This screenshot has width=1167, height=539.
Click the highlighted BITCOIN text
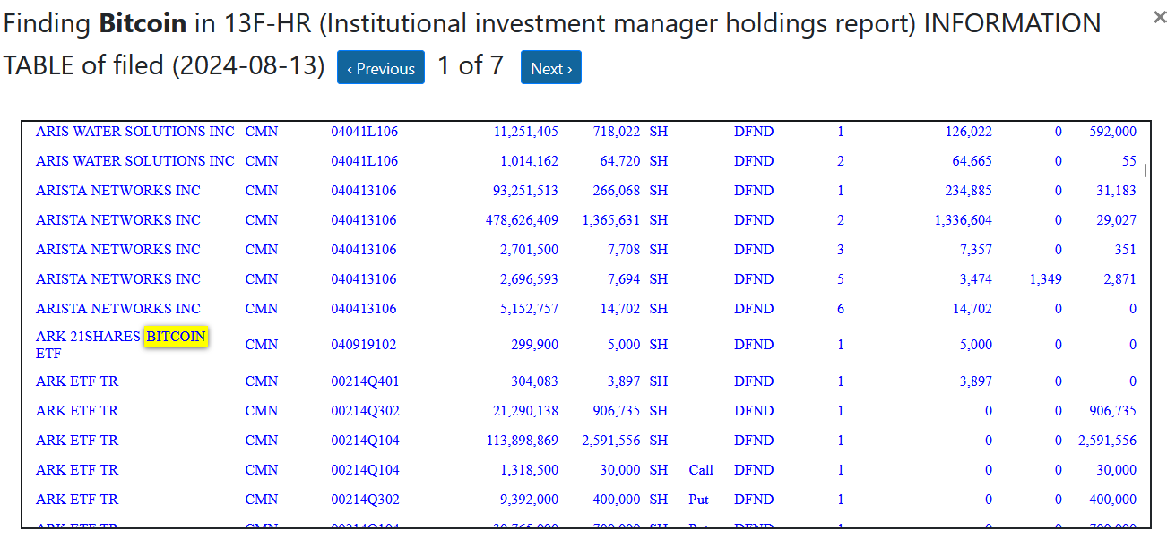pyautogui.click(x=176, y=336)
